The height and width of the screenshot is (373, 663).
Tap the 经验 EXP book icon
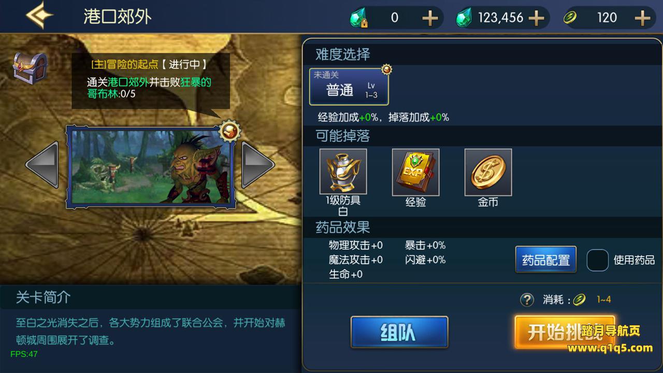click(x=415, y=172)
